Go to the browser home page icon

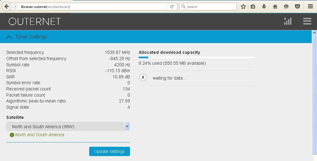(x=275, y=7)
